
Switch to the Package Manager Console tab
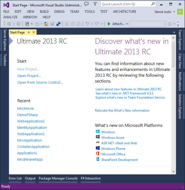tap(58, 178)
